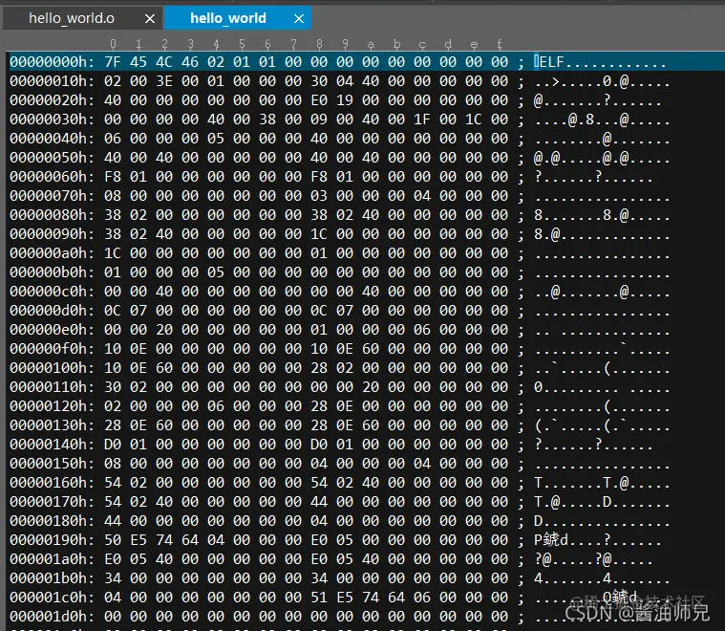
Task: Click address 00000180h
Action: point(52,521)
